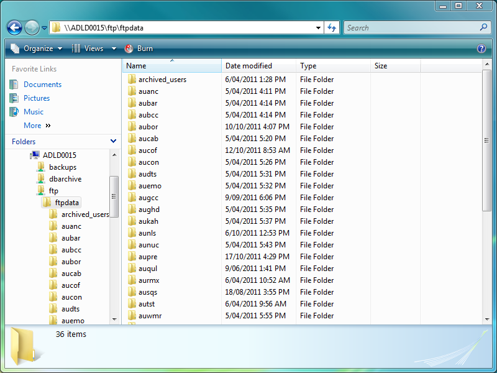Viewport: 497px width, 373px height.
Task: Open the archived_users folder
Action: point(162,79)
